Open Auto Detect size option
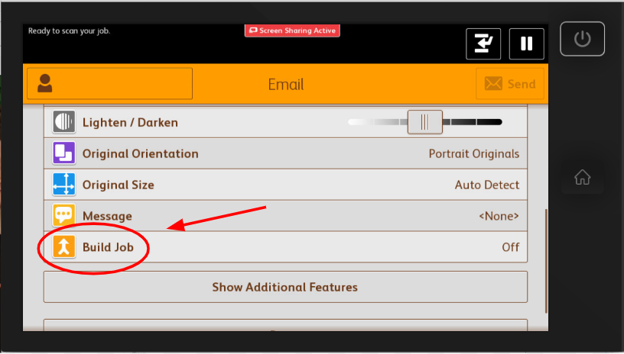This screenshot has width=624, height=354. click(486, 185)
